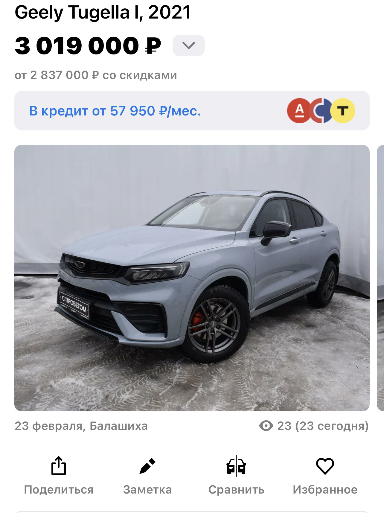Click the 3 019 000 ₽ price
The image size is (384, 513).
(88, 45)
